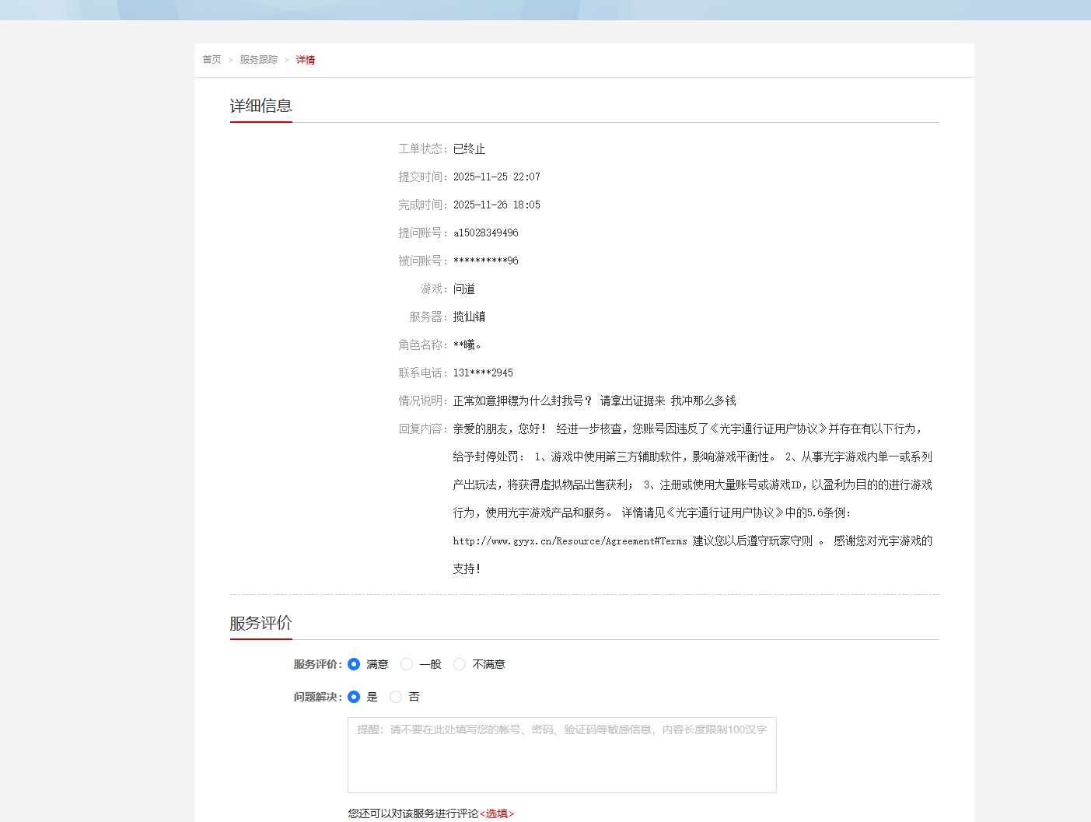
Task: Open 服务跟踪 breadcrumb link
Action: pos(258,60)
